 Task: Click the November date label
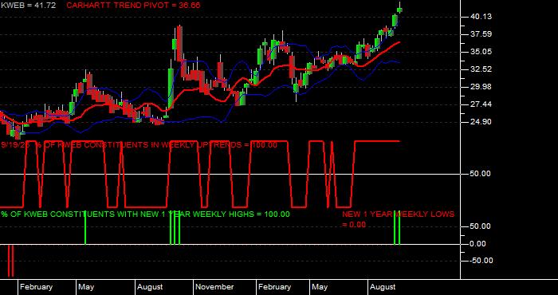pos(214,287)
